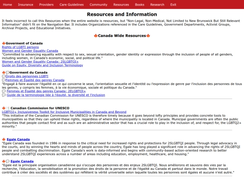
Task: Click speech bubble before Droits des personnes LGBTI
Action: pyautogui.click(x=4, y=76)
